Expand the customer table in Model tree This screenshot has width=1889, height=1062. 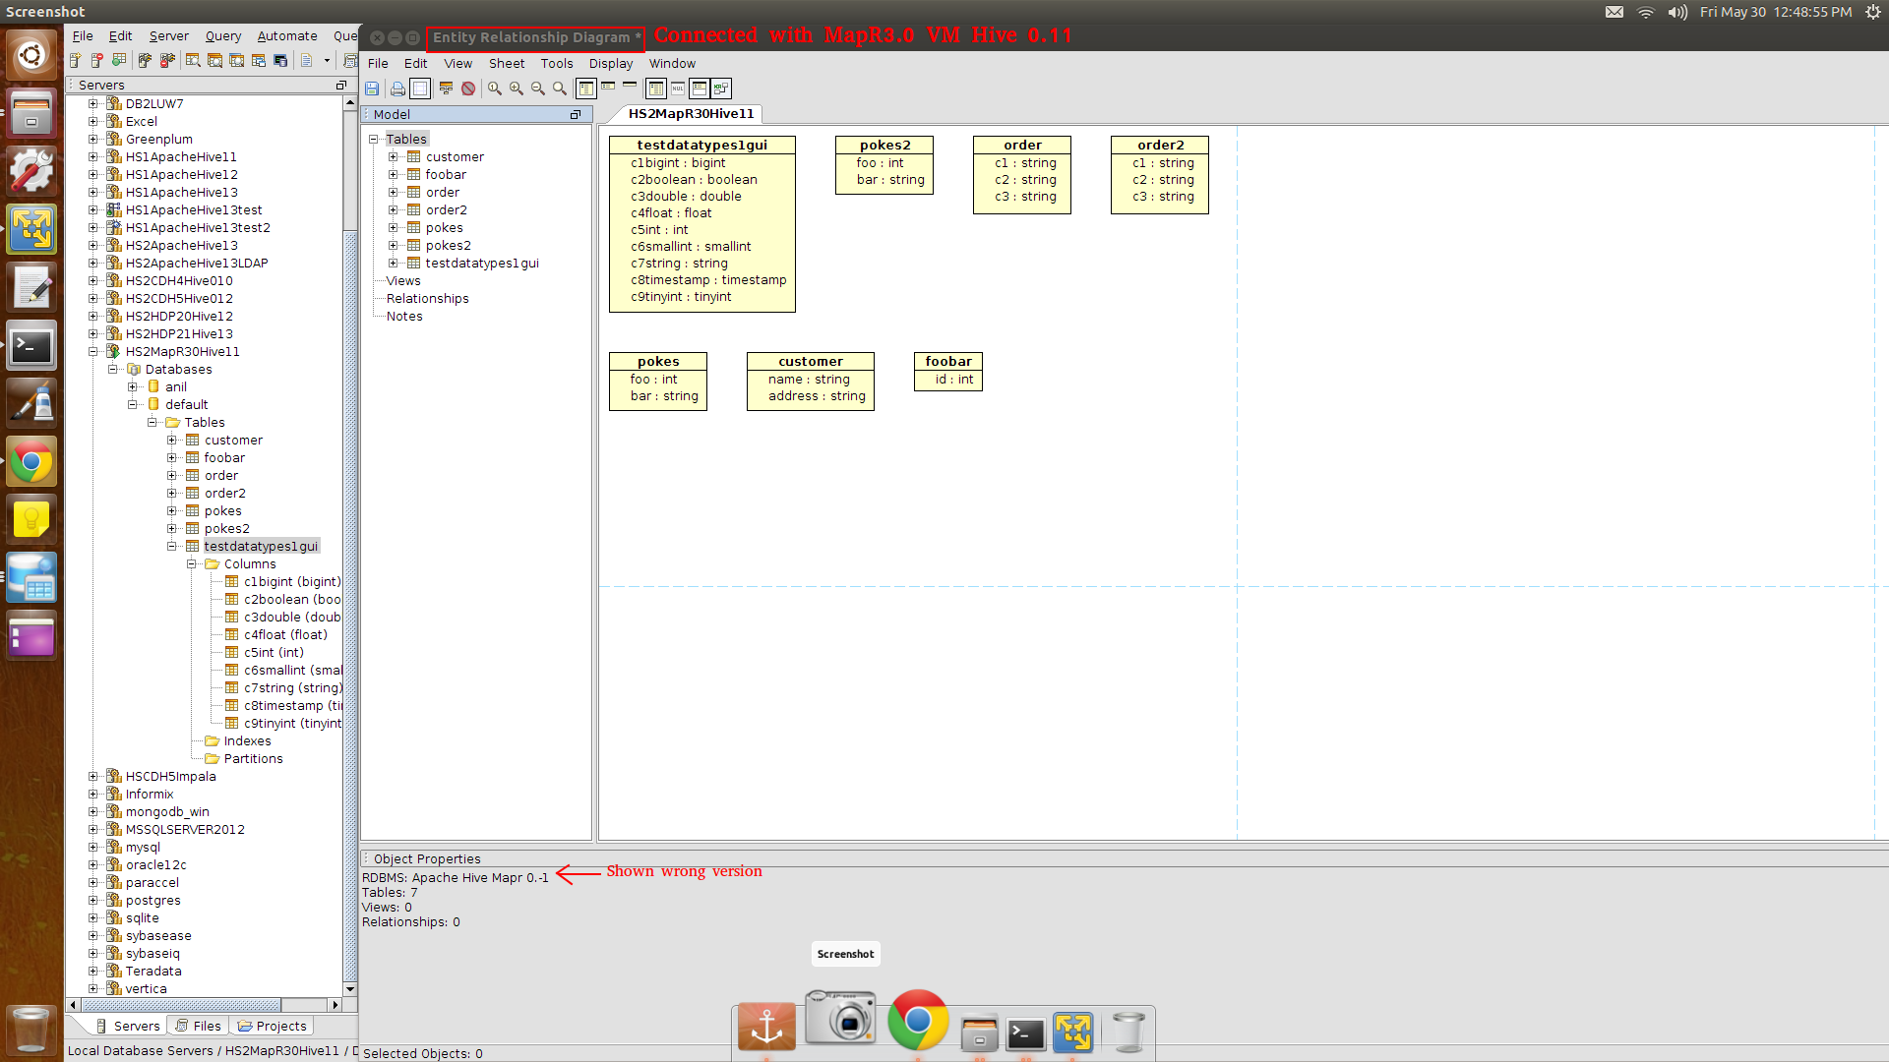pos(393,156)
